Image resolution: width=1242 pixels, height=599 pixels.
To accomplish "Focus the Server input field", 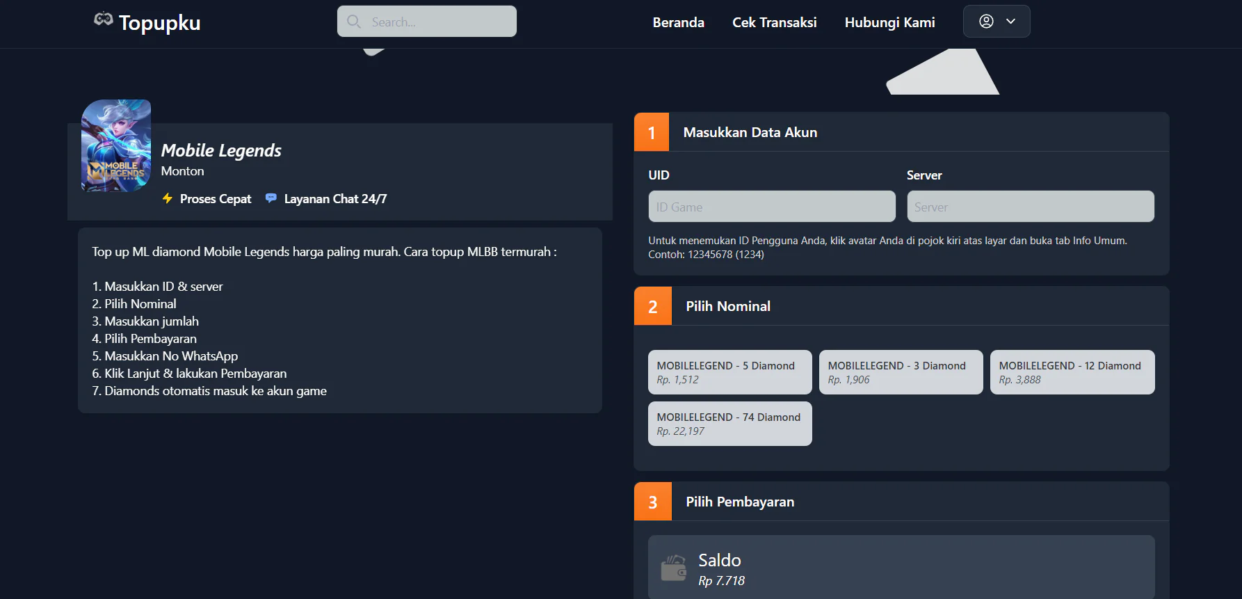I will pos(1031,207).
